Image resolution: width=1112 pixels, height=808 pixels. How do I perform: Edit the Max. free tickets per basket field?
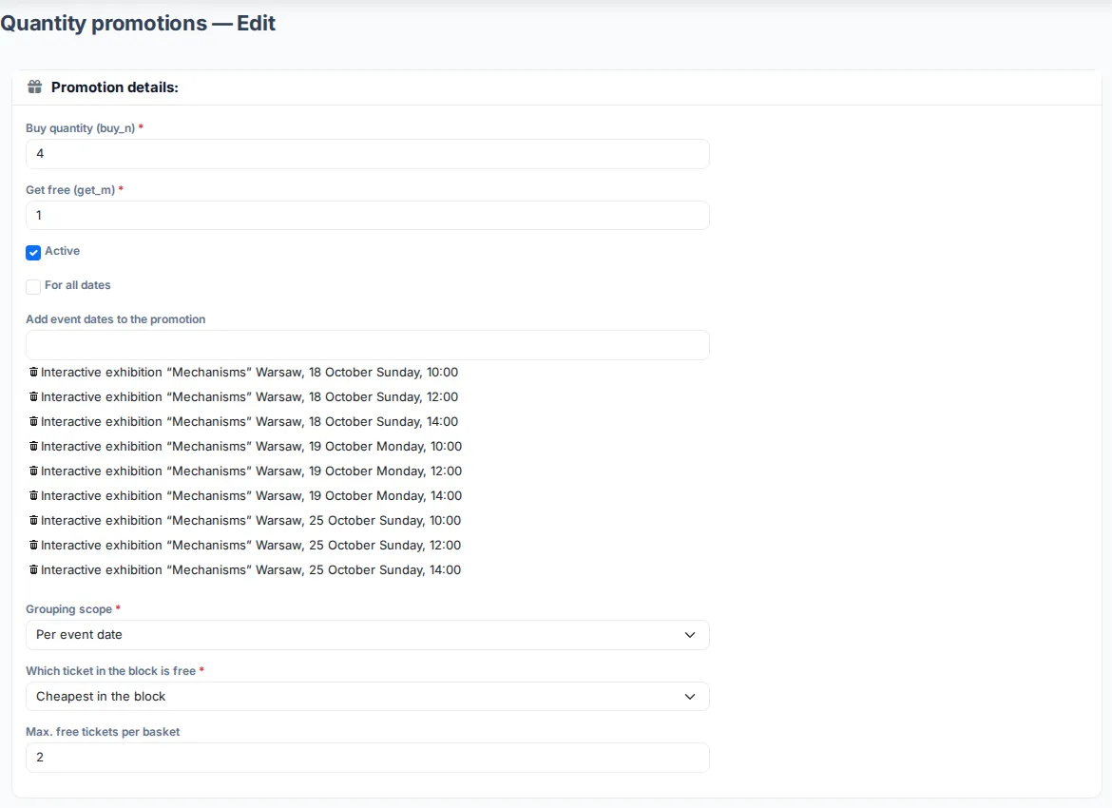pos(368,758)
